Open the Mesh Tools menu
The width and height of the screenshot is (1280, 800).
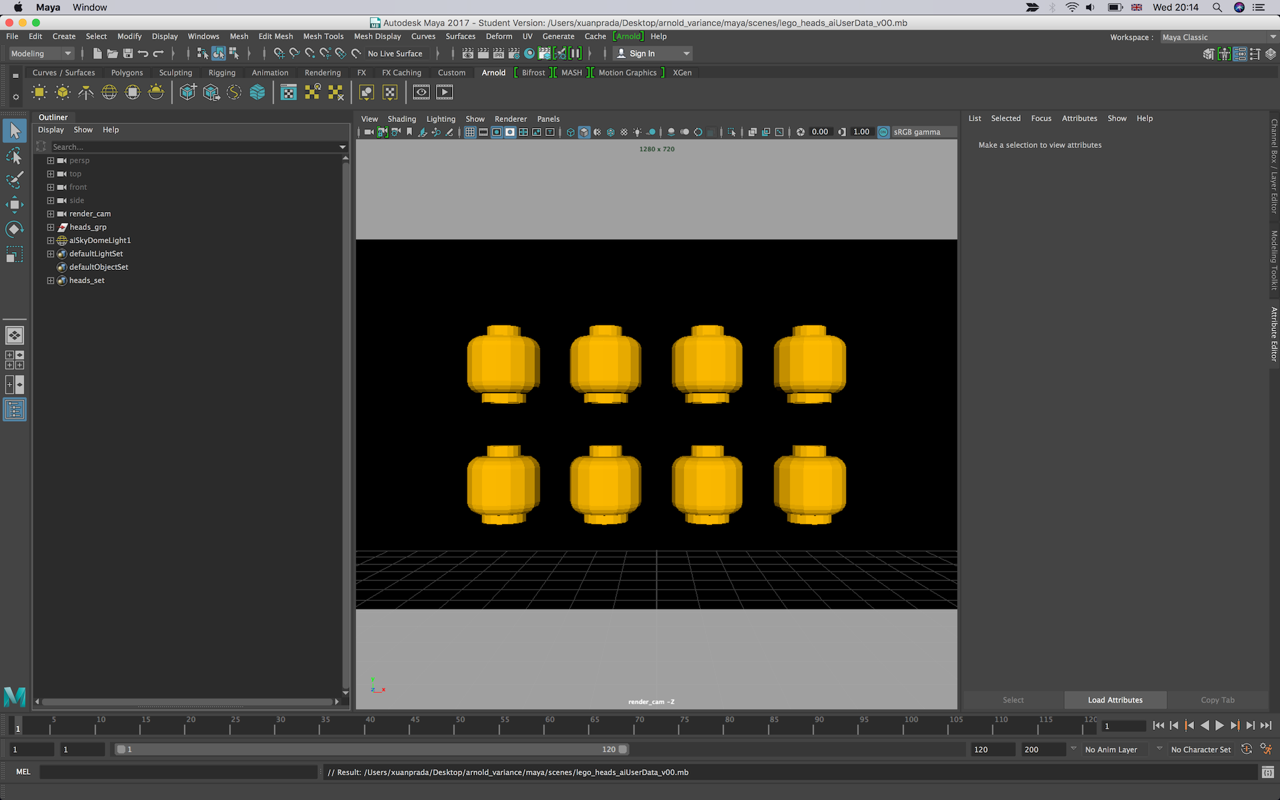pyautogui.click(x=323, y=37)
